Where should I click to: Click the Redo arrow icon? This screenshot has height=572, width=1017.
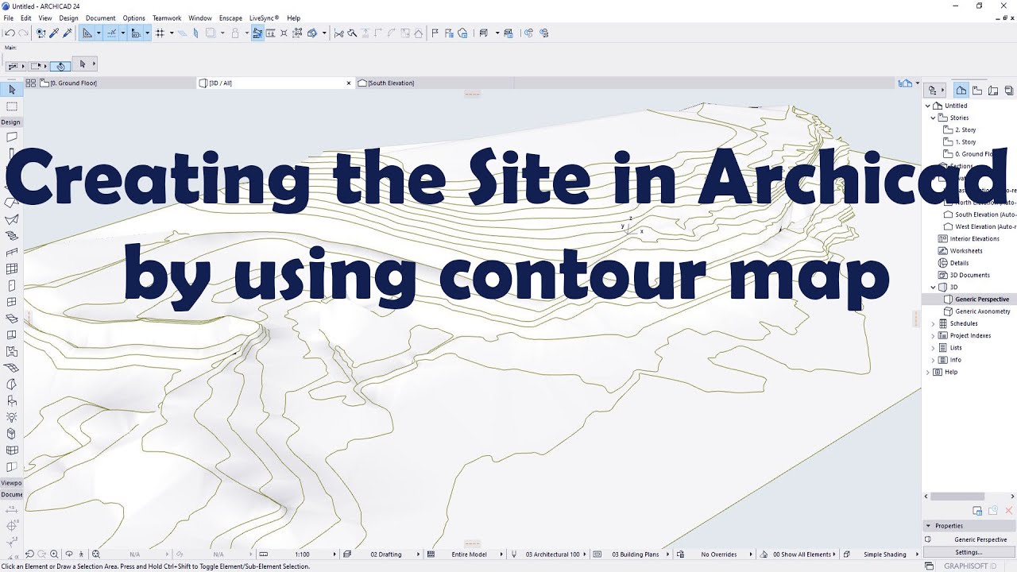(x=23, y=33)
